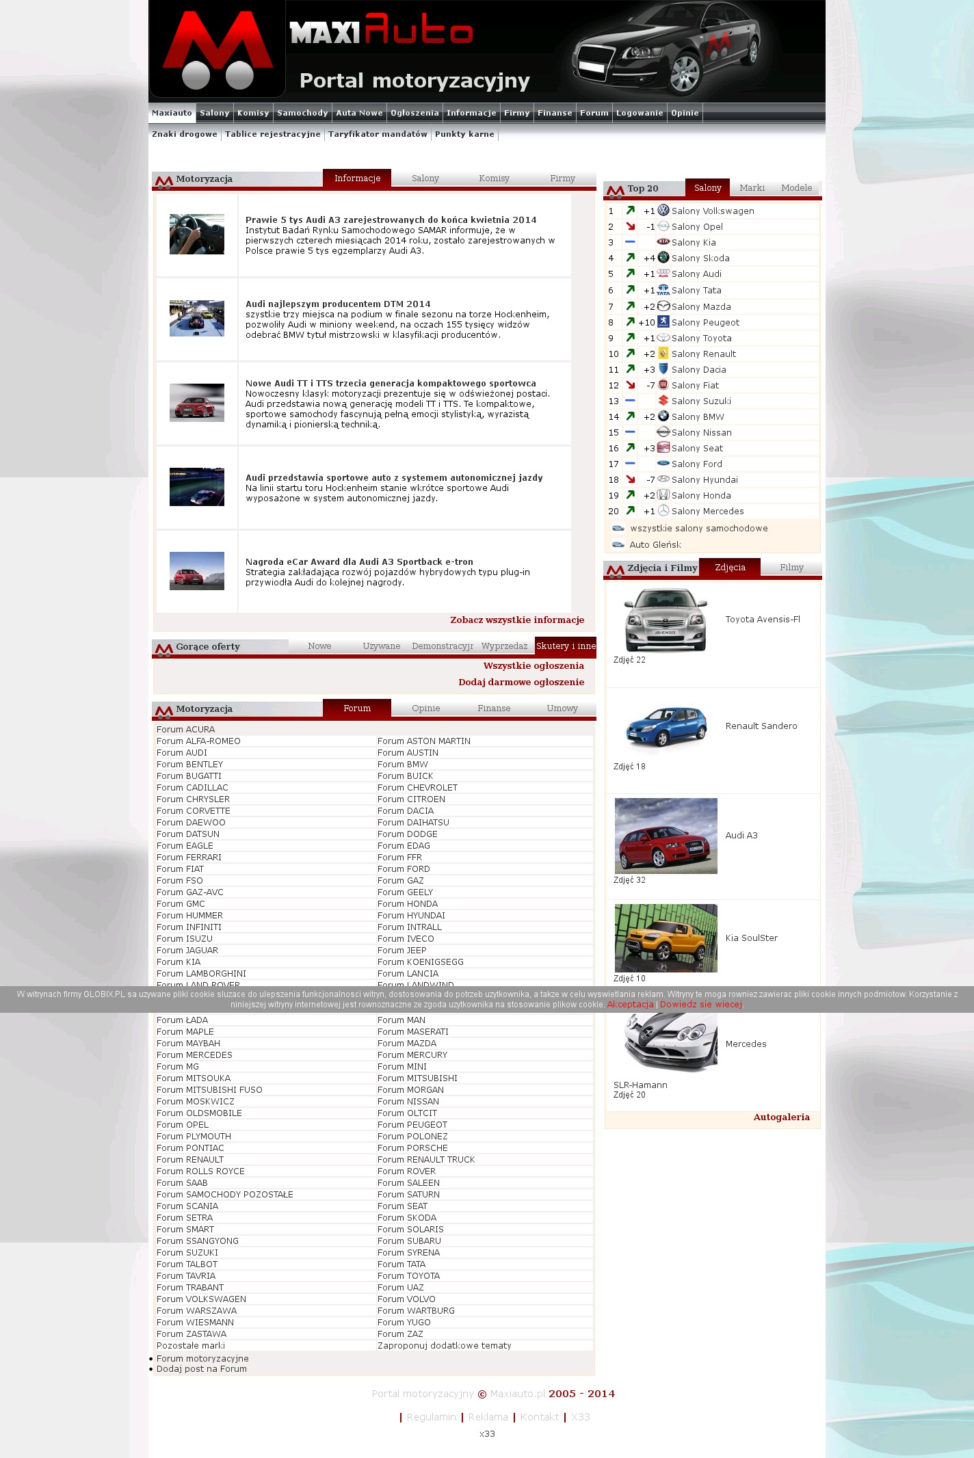Select the Skutery i inne tab
The image size is (974, 1458).
click(x=566, y=646)
